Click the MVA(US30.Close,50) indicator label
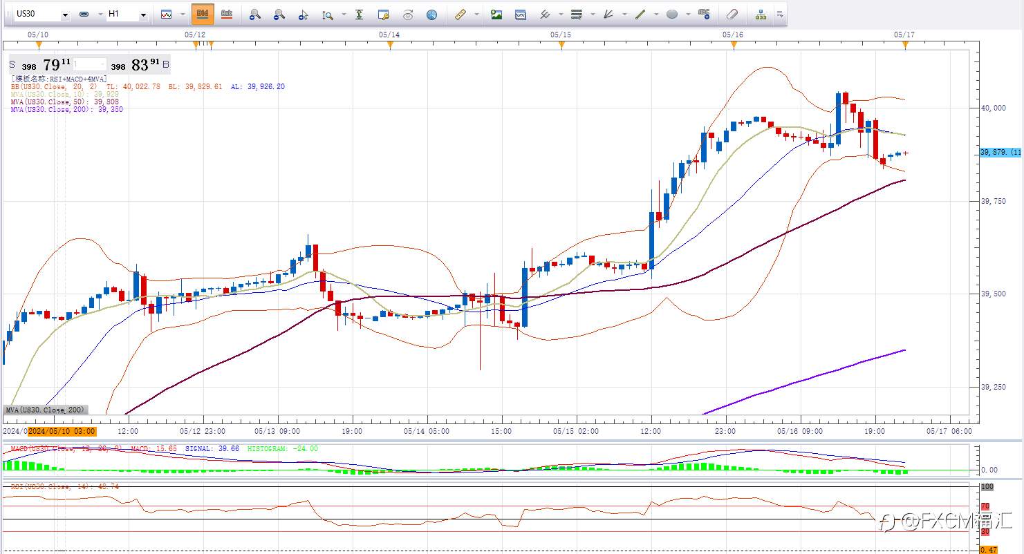1024x554 pixels. tap(65, 102)
